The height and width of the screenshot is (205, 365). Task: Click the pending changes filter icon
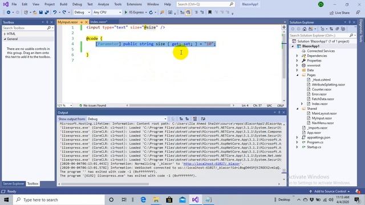coord(322,29)
